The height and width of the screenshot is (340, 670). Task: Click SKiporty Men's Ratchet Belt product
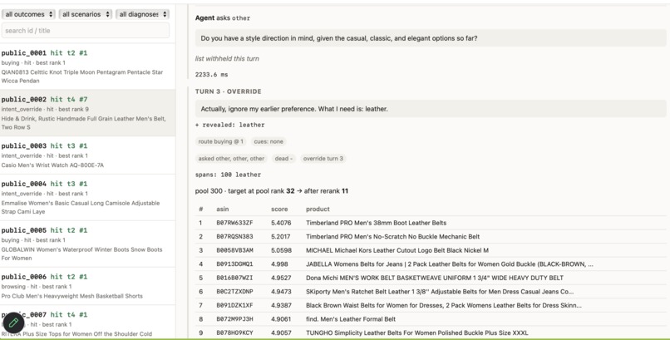[x=440, y=292]
